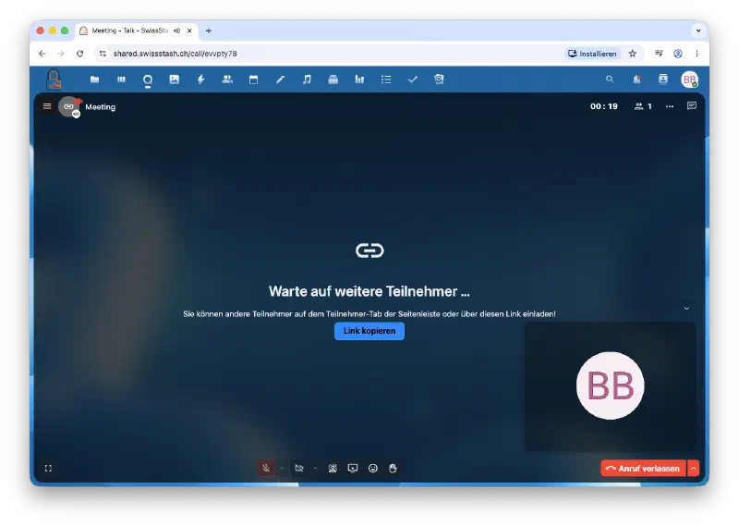739x526 pixels.
Task: Toggle the conversation list hamburger menu
Action: (47, 106)
